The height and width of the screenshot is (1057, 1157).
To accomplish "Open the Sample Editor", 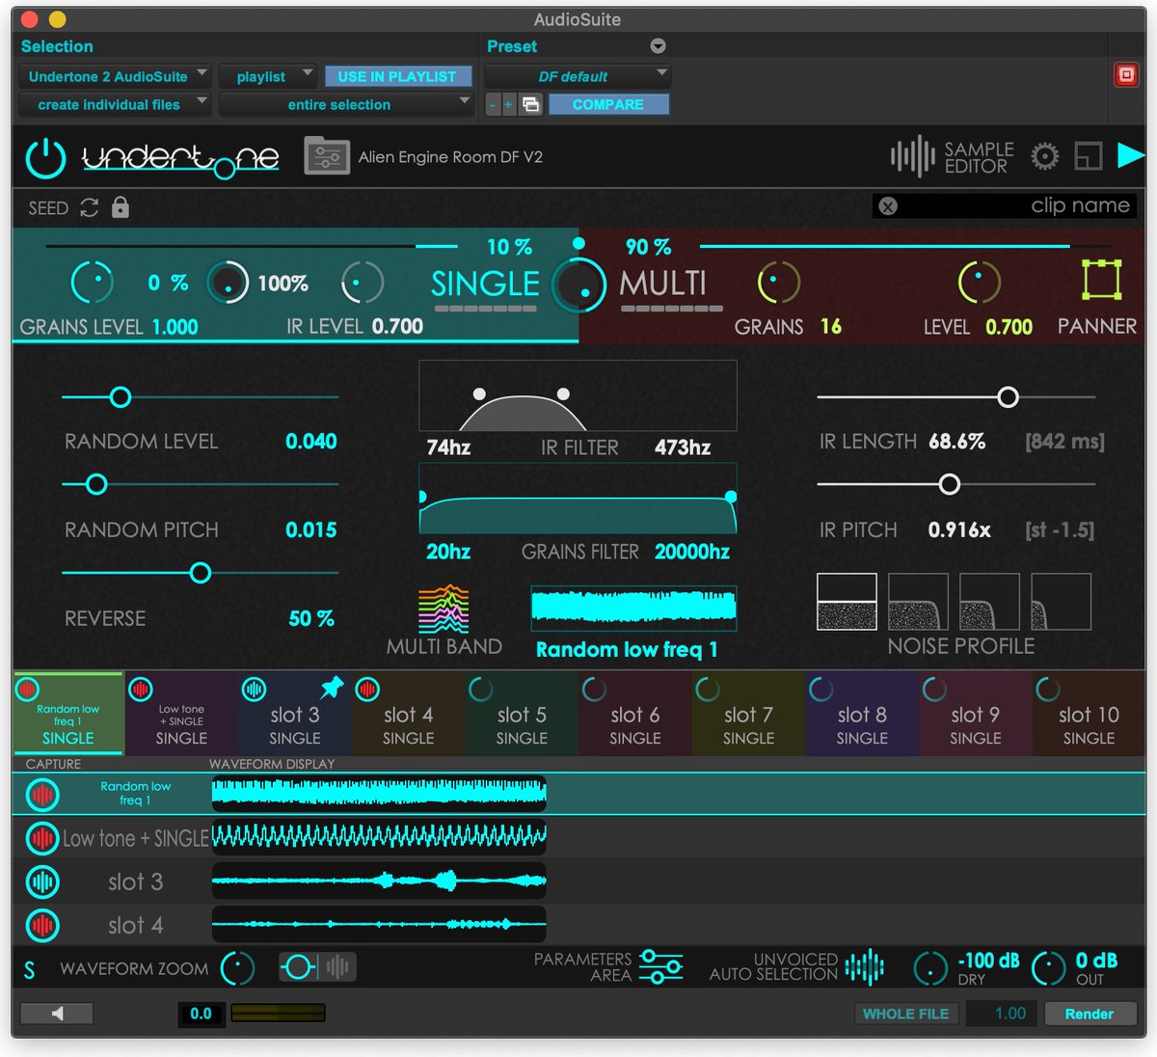I will (x=952, y=157).
